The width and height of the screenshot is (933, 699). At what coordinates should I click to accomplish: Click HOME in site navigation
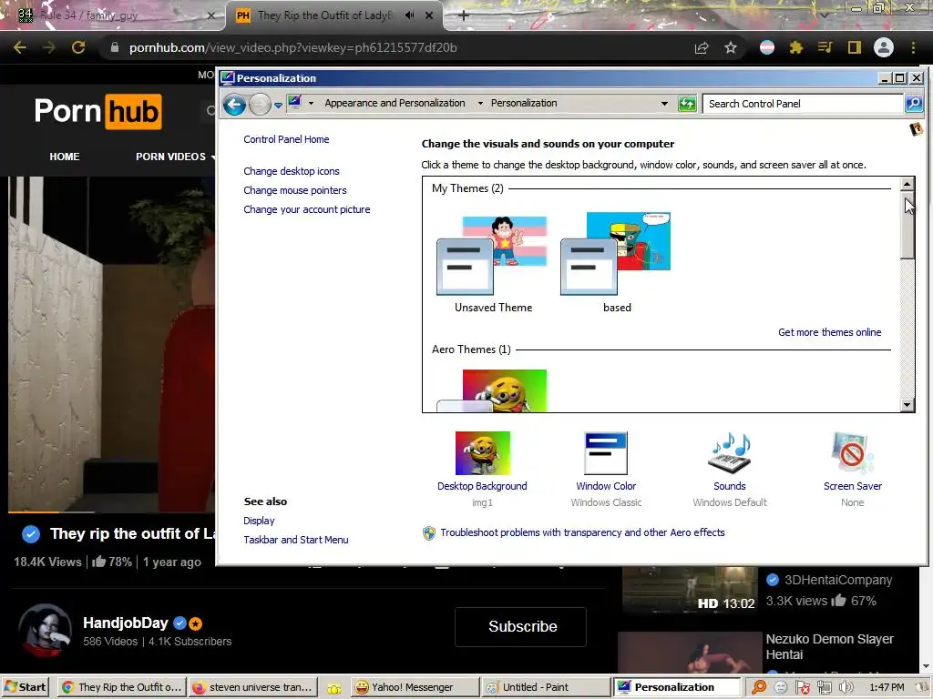(65, 157)
